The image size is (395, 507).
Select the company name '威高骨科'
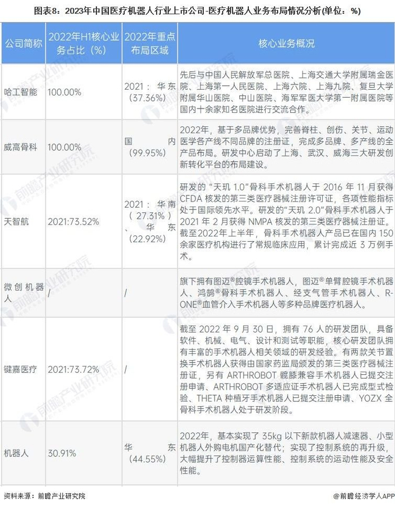[x=20, y=147]
